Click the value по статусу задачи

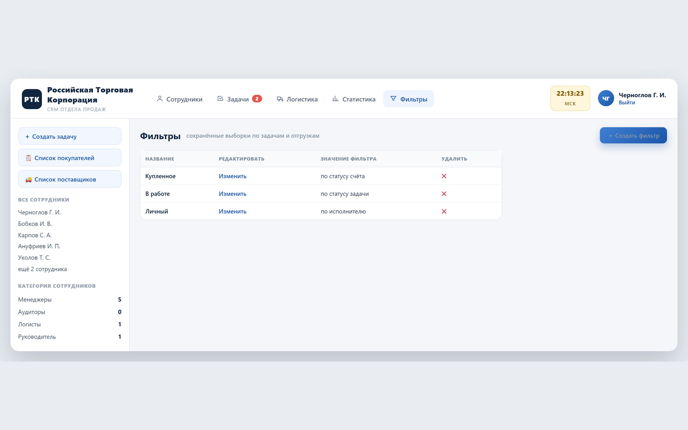pos(345,194)
